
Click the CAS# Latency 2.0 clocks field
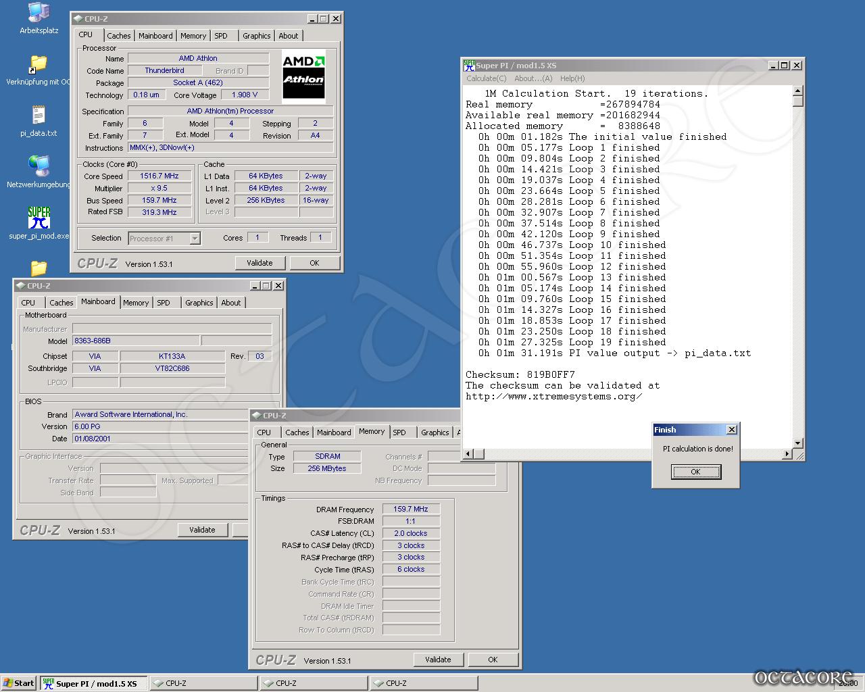[411, 534]
